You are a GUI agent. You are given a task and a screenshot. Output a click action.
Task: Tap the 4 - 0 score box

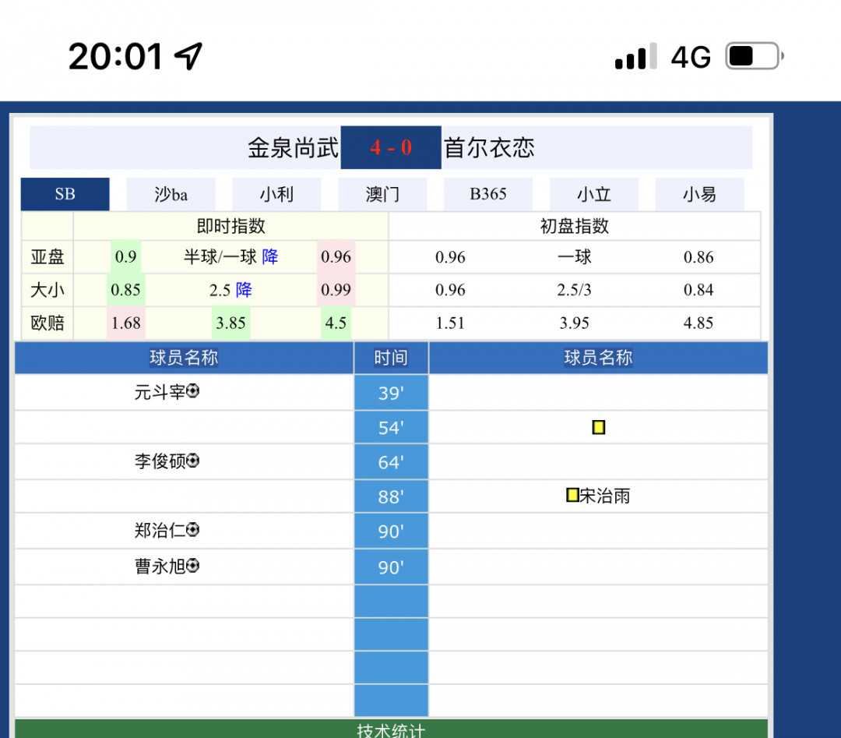(391, 147)
